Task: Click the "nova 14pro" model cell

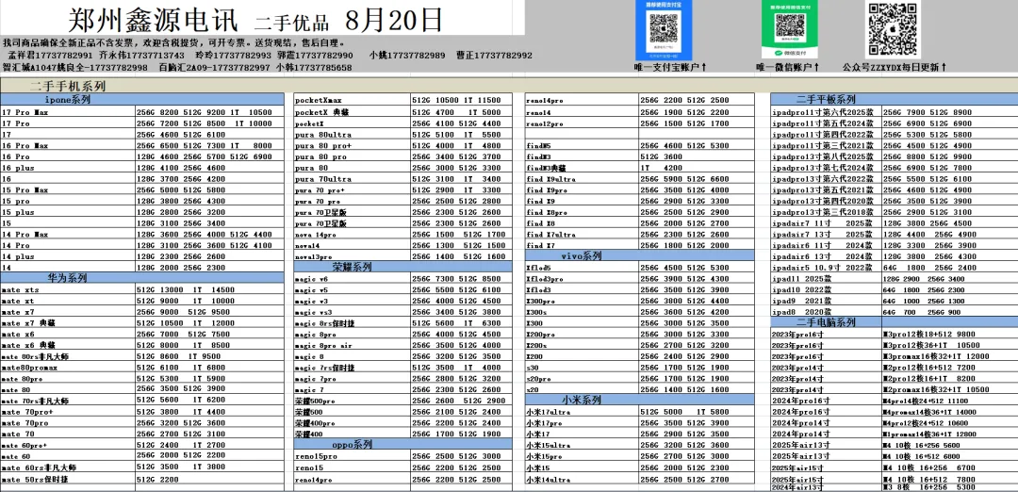Action: click(352, 234)
